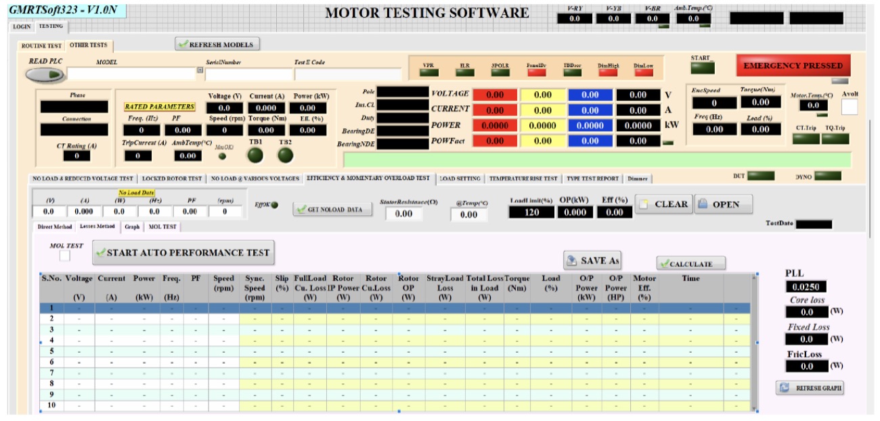This screenshot has width=880, height=421.
Task: Click the 3POLR status indicator
Action: (x=500, y=72)
